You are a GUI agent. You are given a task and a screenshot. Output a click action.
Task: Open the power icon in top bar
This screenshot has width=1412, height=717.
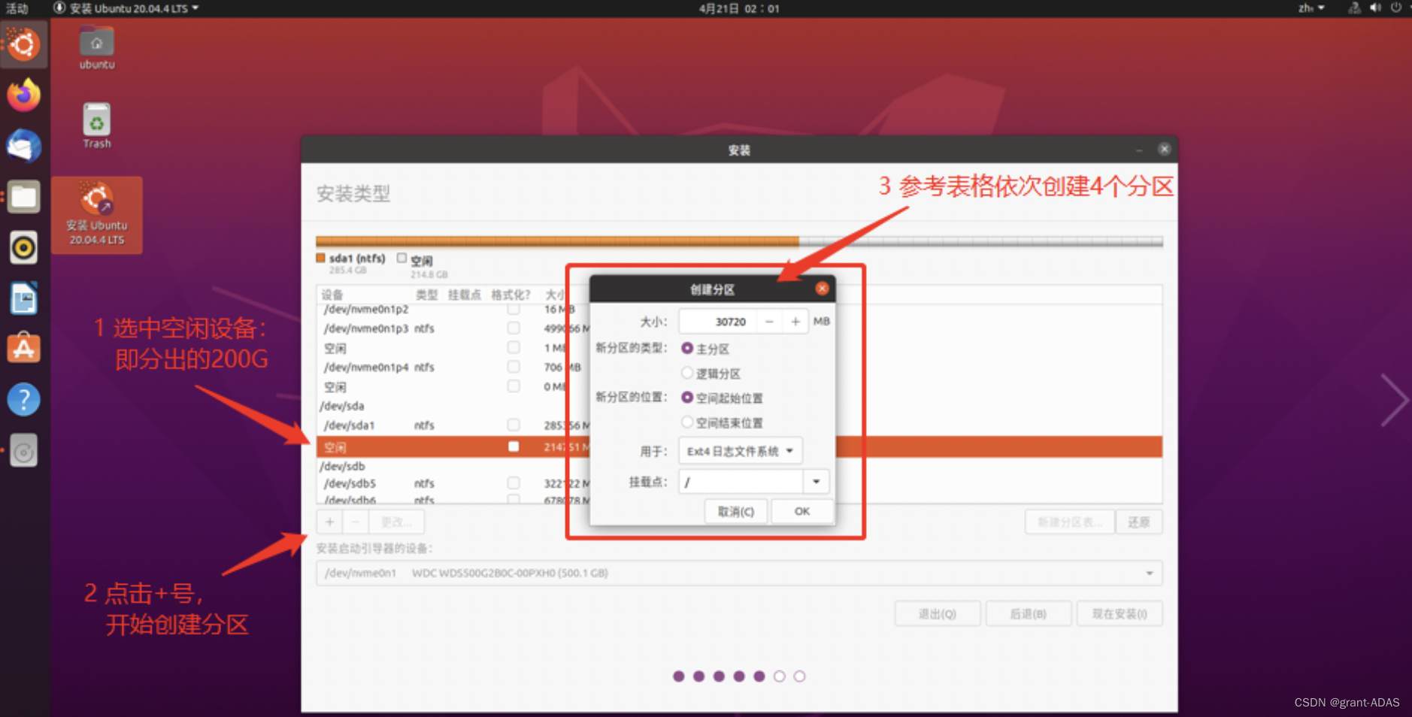tap(1396, 8)
